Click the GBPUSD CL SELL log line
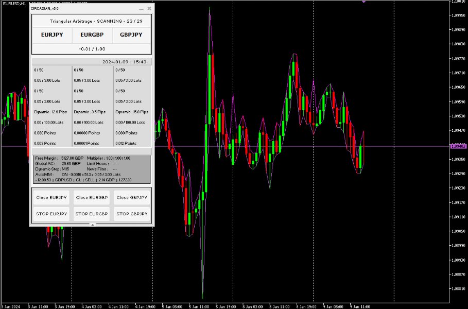 tap(83, 180)
